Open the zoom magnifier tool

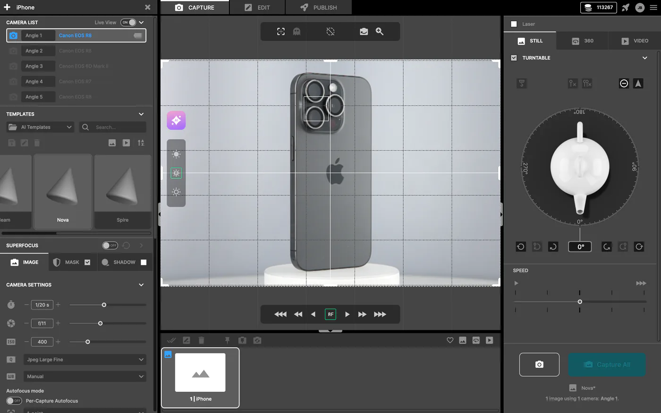380,31
